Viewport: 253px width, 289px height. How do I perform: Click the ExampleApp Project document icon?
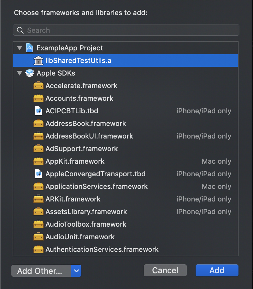pos(29,48)
